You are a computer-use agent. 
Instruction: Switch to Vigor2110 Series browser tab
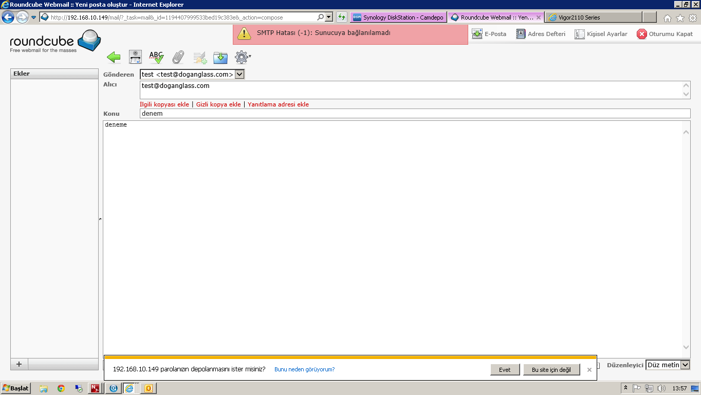pos(594,17)
